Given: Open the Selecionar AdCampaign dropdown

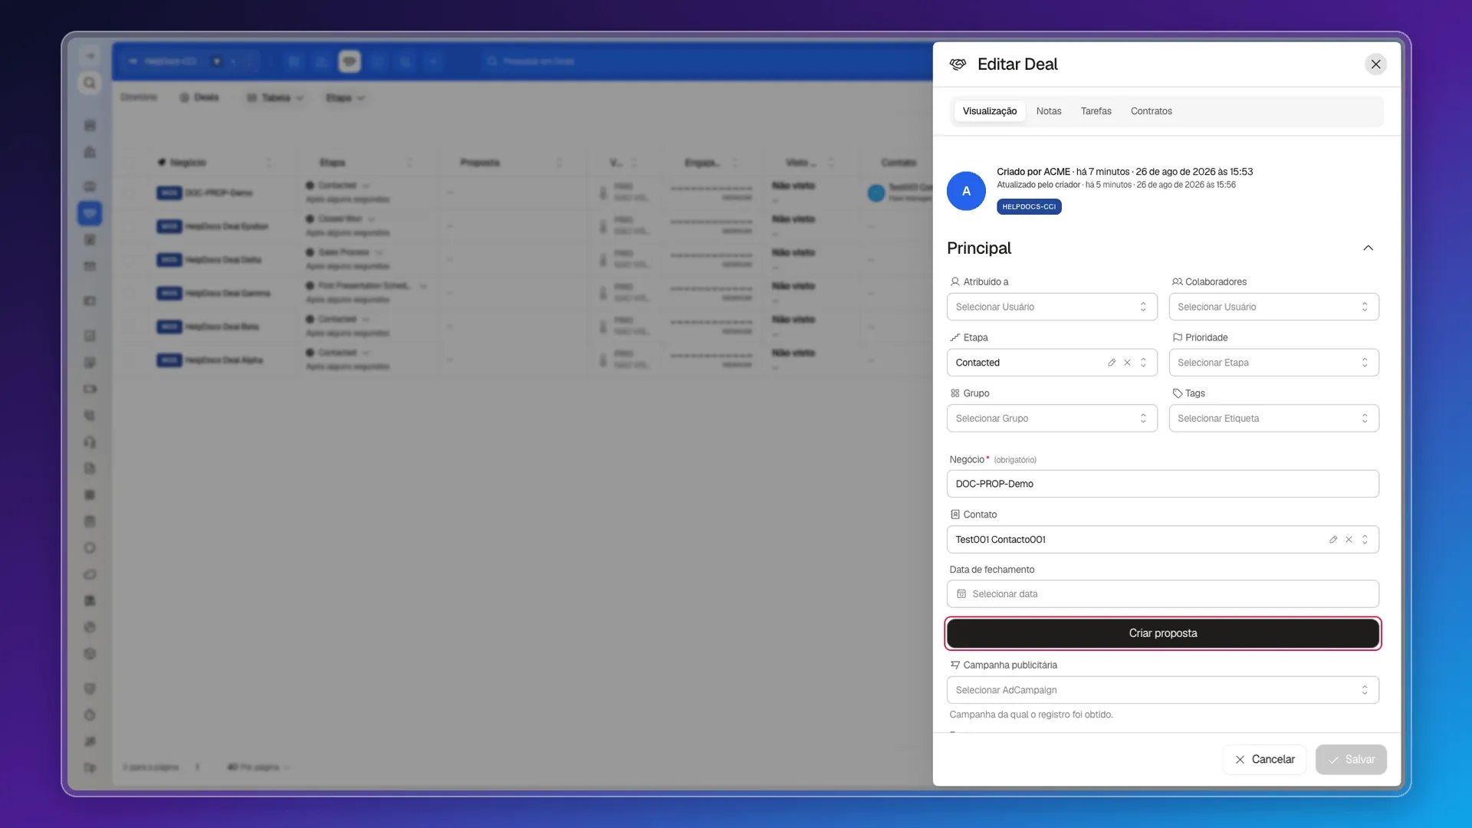Looking at the screenshot, I should 1163,690.
